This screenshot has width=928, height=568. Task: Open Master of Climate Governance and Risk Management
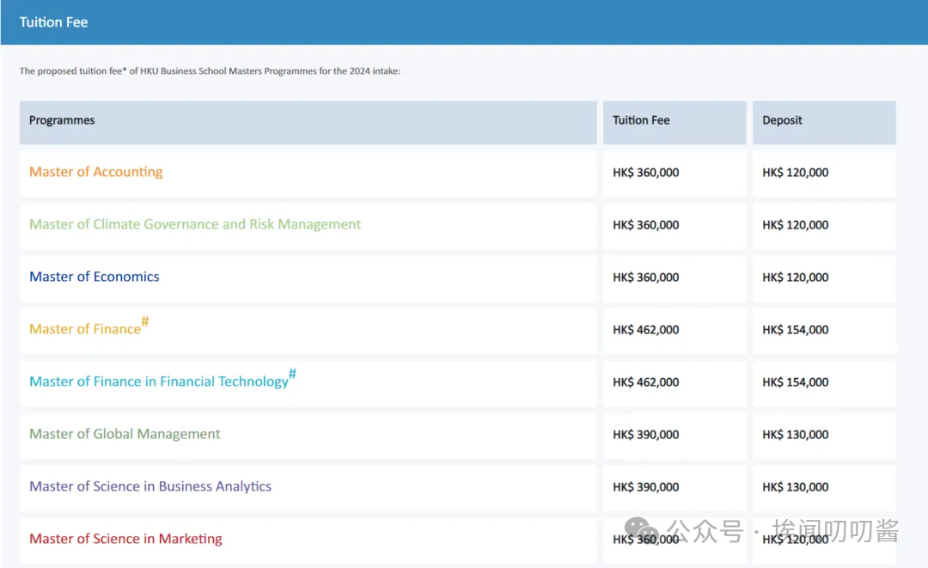coord(195,224)
